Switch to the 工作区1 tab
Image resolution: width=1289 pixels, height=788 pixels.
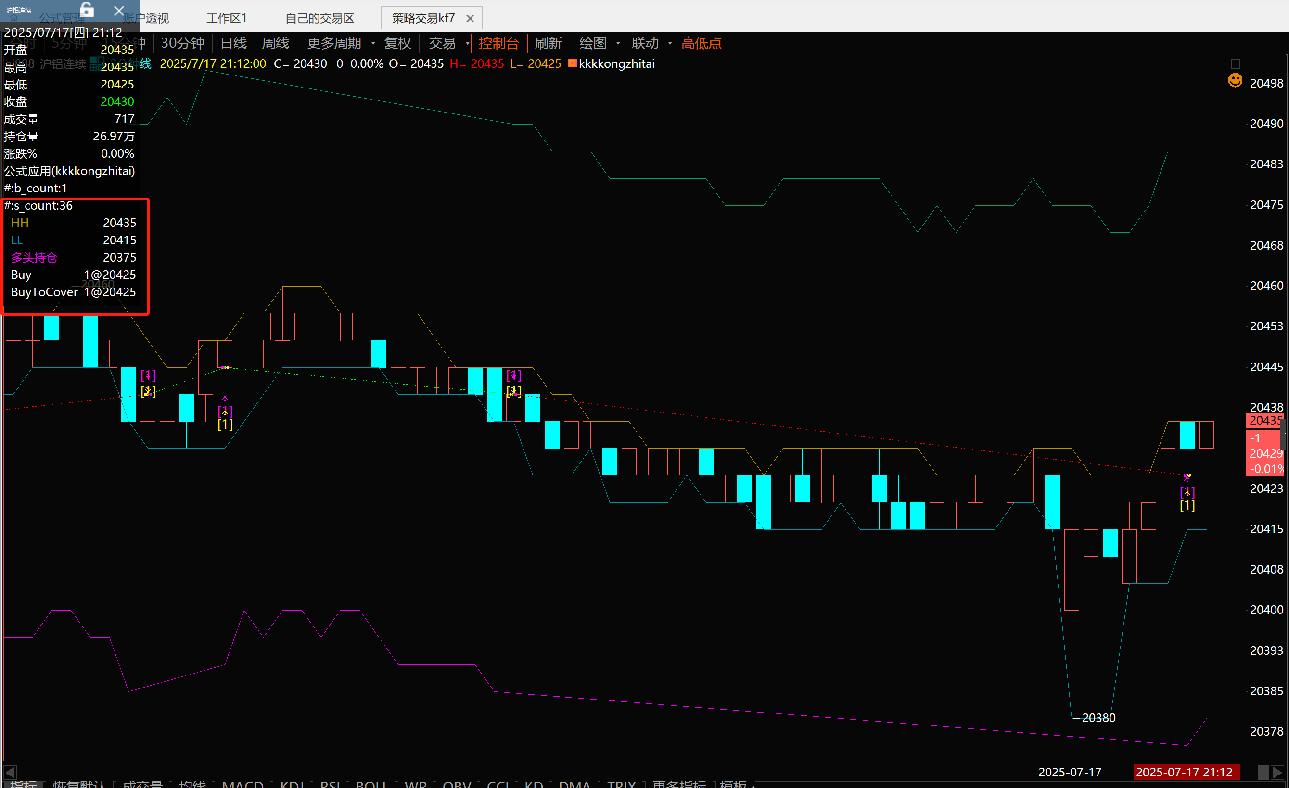pyautogui.click(x=227, y=18)
